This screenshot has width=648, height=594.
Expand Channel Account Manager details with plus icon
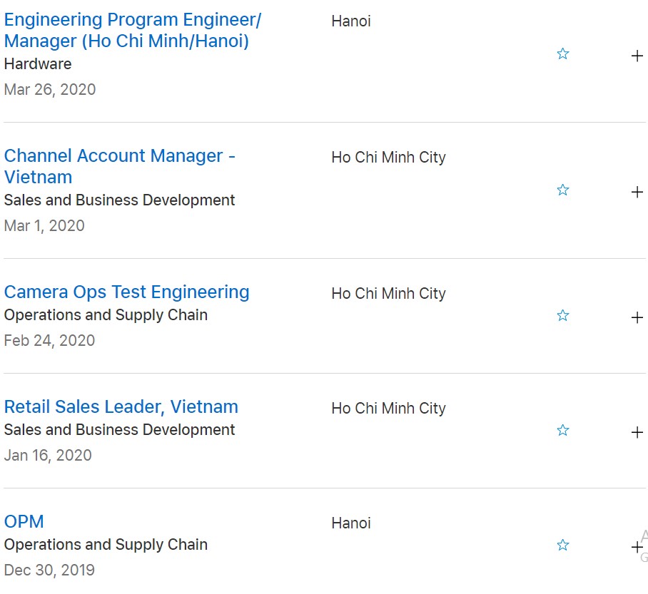637,192
